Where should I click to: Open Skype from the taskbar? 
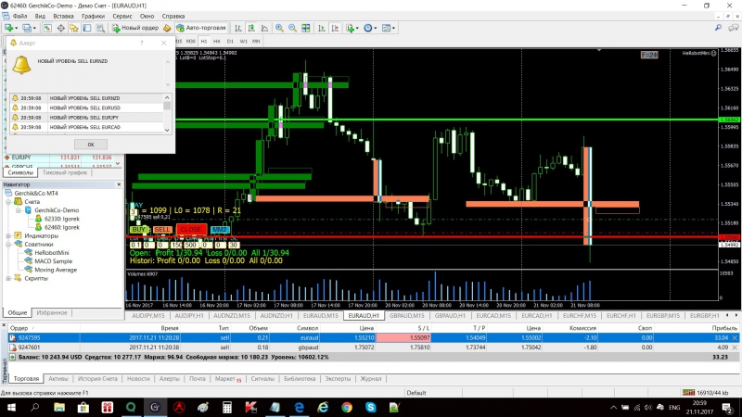click(370, 407)
